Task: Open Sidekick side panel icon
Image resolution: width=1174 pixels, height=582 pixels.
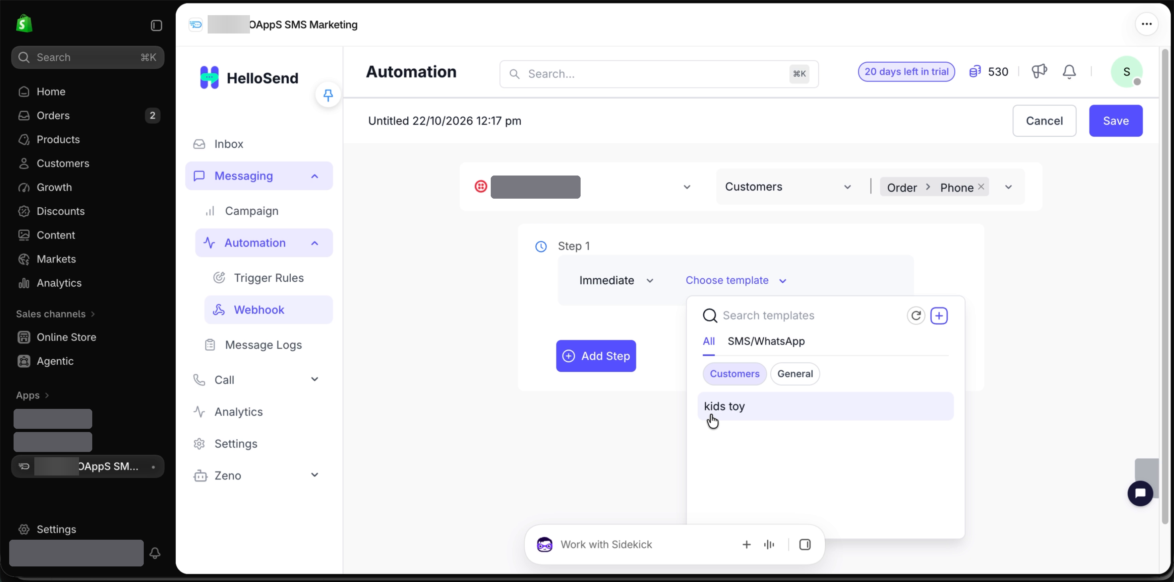Action: pos(805,544)
